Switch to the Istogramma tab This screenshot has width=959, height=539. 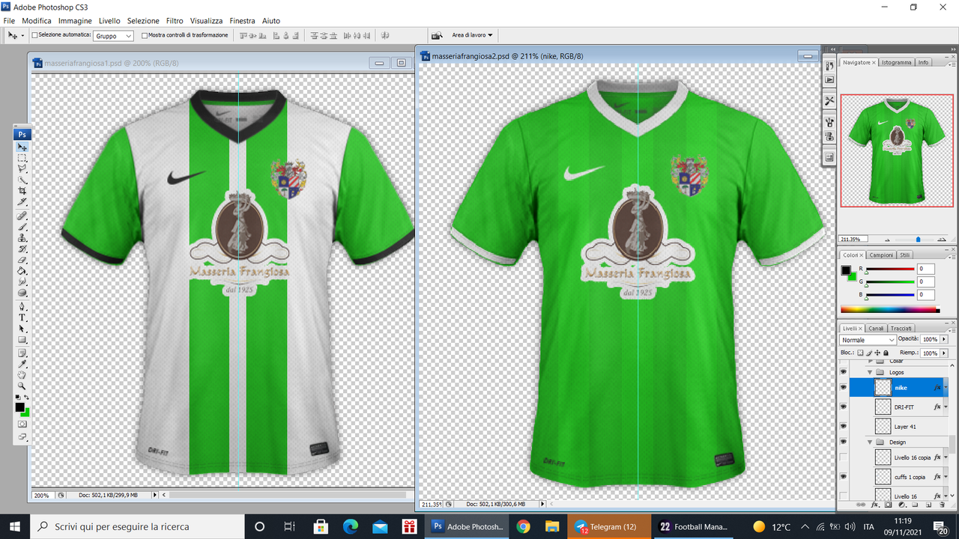click(x=896, y=62)
